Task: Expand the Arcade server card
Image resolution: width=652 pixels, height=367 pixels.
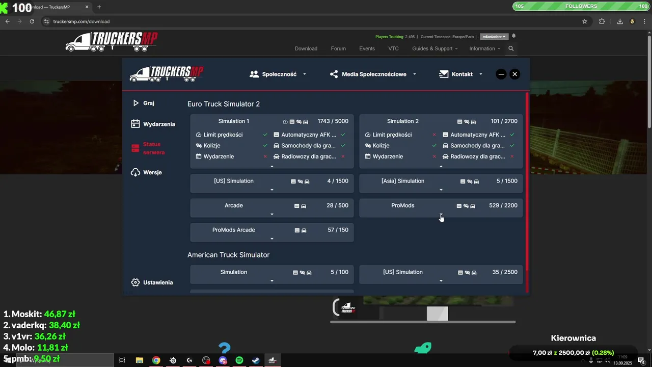Action: pos(272,215)
